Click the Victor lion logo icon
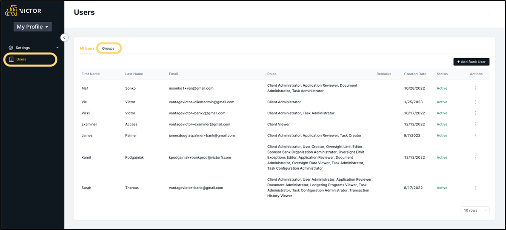Viewport: 506px width, 230px height. coord(11,11)
